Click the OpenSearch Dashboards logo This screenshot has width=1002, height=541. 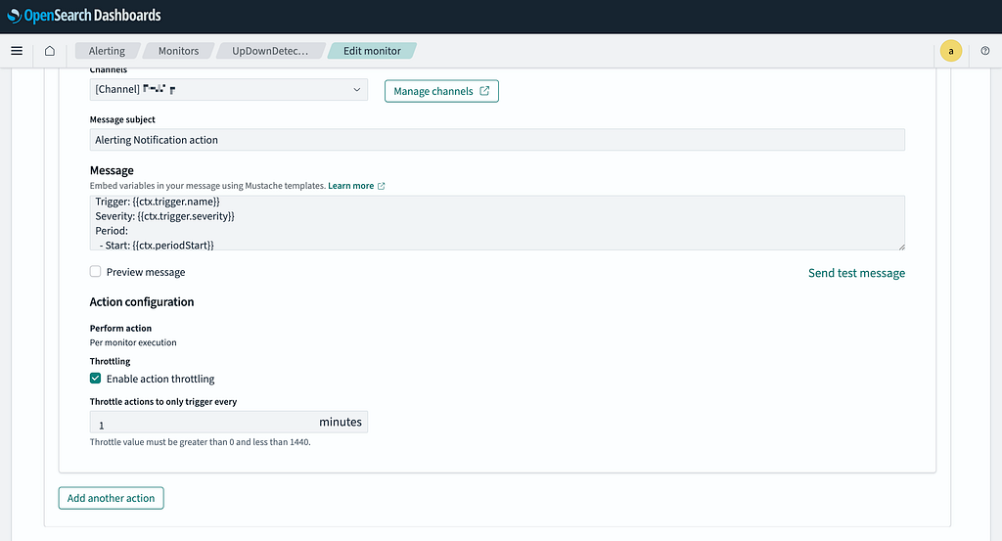click(x=84, y=16)
